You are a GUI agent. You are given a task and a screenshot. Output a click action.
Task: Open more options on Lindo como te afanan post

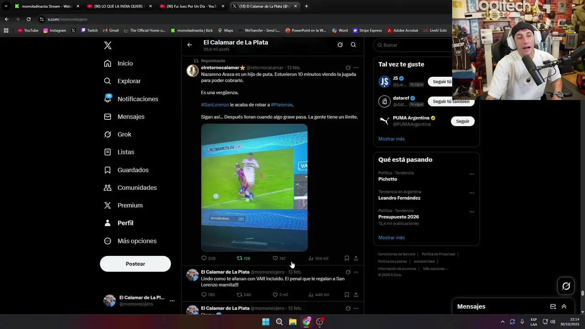(x=356, y=272)
